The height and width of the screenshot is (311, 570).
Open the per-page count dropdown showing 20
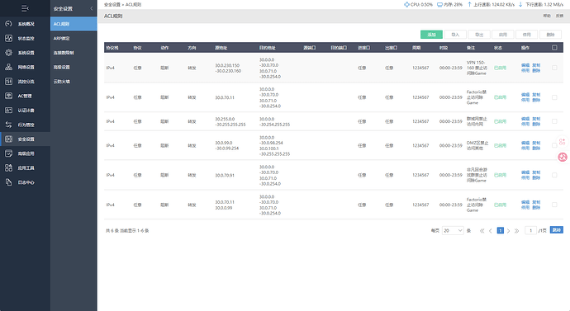pos(453,230)
